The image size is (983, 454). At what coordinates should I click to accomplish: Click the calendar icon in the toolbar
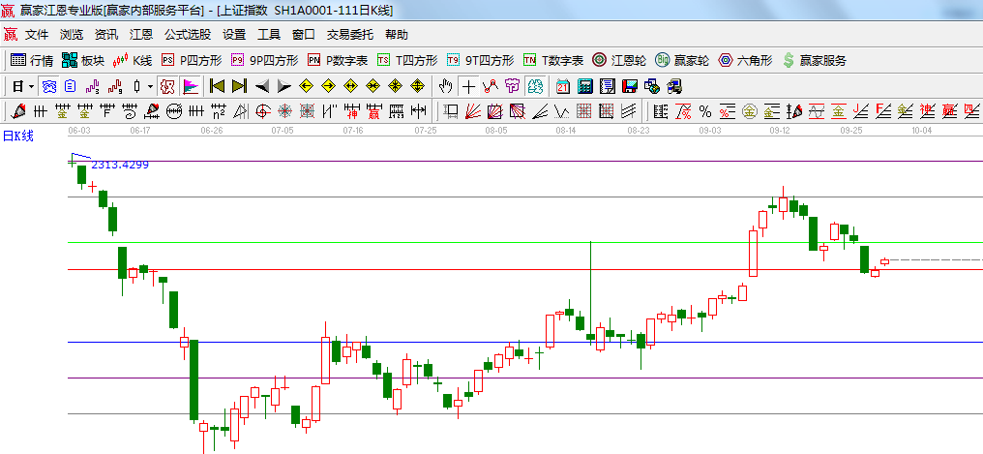[563, 86]
